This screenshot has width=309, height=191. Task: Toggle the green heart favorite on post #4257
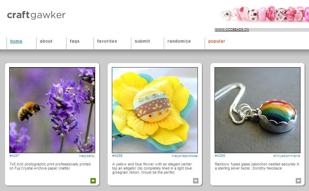pyautogui.click(x=93, y=180)
